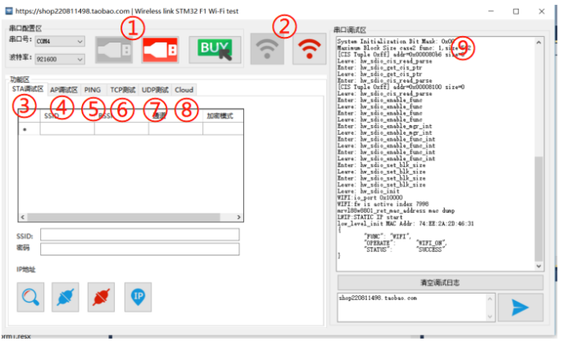Click the 密码 password input field
Viewport: 567px width, 341px height.
[139, 249]
